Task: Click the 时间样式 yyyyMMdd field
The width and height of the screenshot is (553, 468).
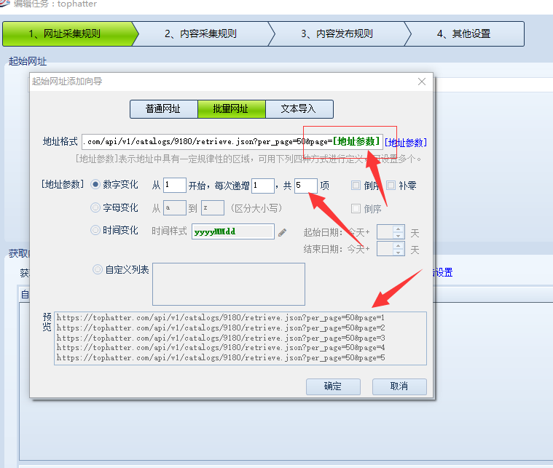Action: pos(232,231)
